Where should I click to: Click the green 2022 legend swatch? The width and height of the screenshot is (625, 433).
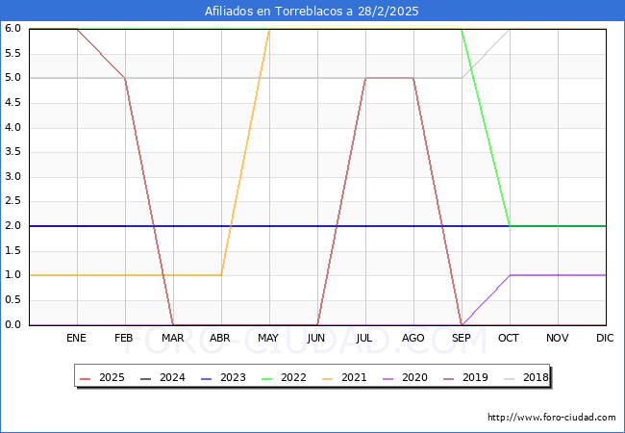(x=267, y=378)
